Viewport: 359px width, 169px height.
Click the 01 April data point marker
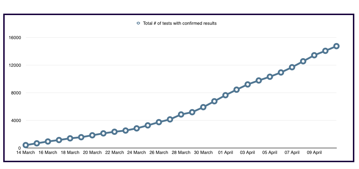pyautogui.click(x=226, y=95)
